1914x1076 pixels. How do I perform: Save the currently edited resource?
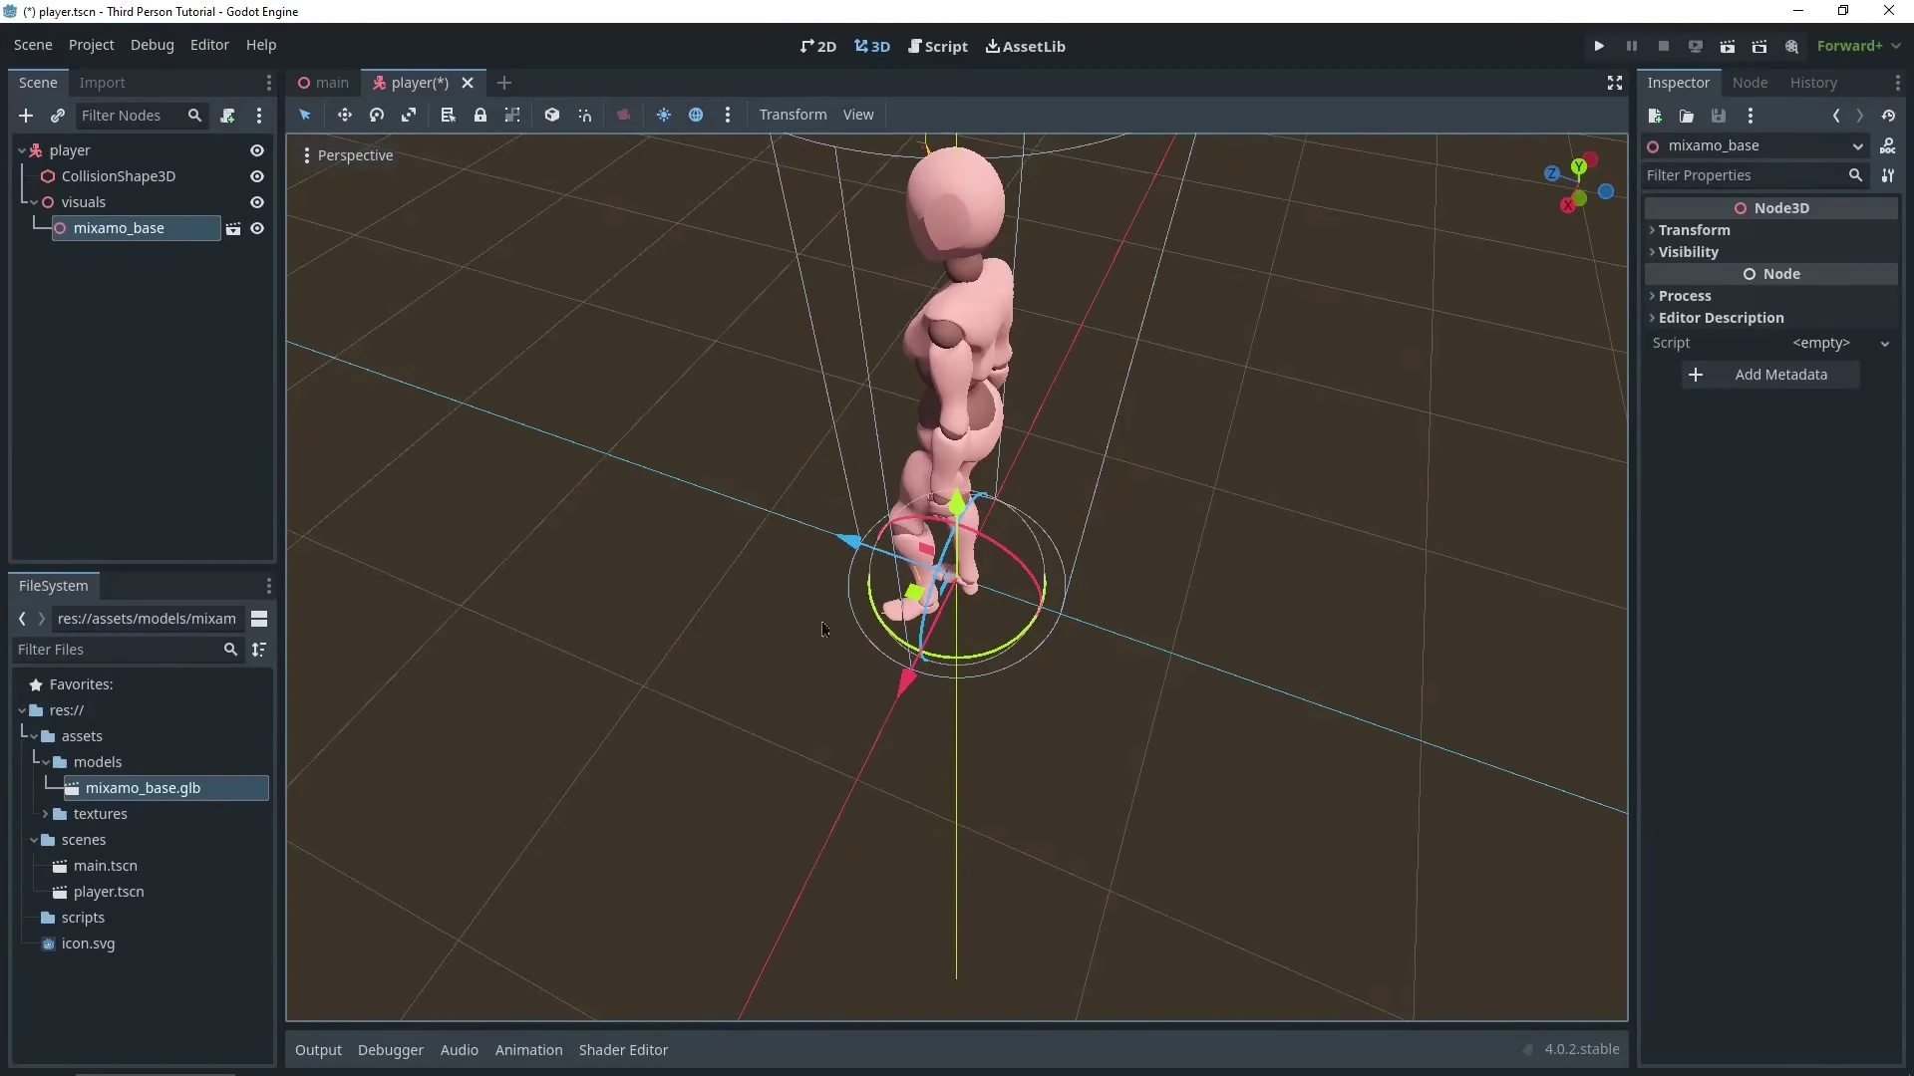(x=1719, y=116)
